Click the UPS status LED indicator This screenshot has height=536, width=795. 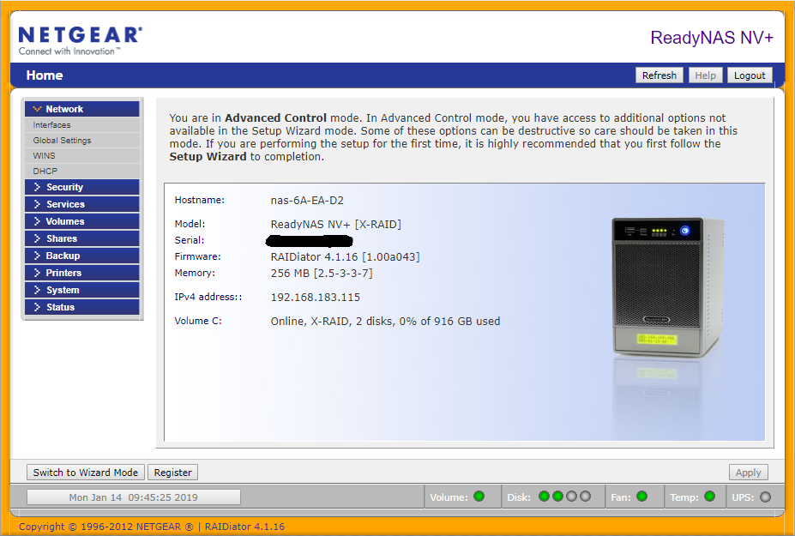click(765, 497)
